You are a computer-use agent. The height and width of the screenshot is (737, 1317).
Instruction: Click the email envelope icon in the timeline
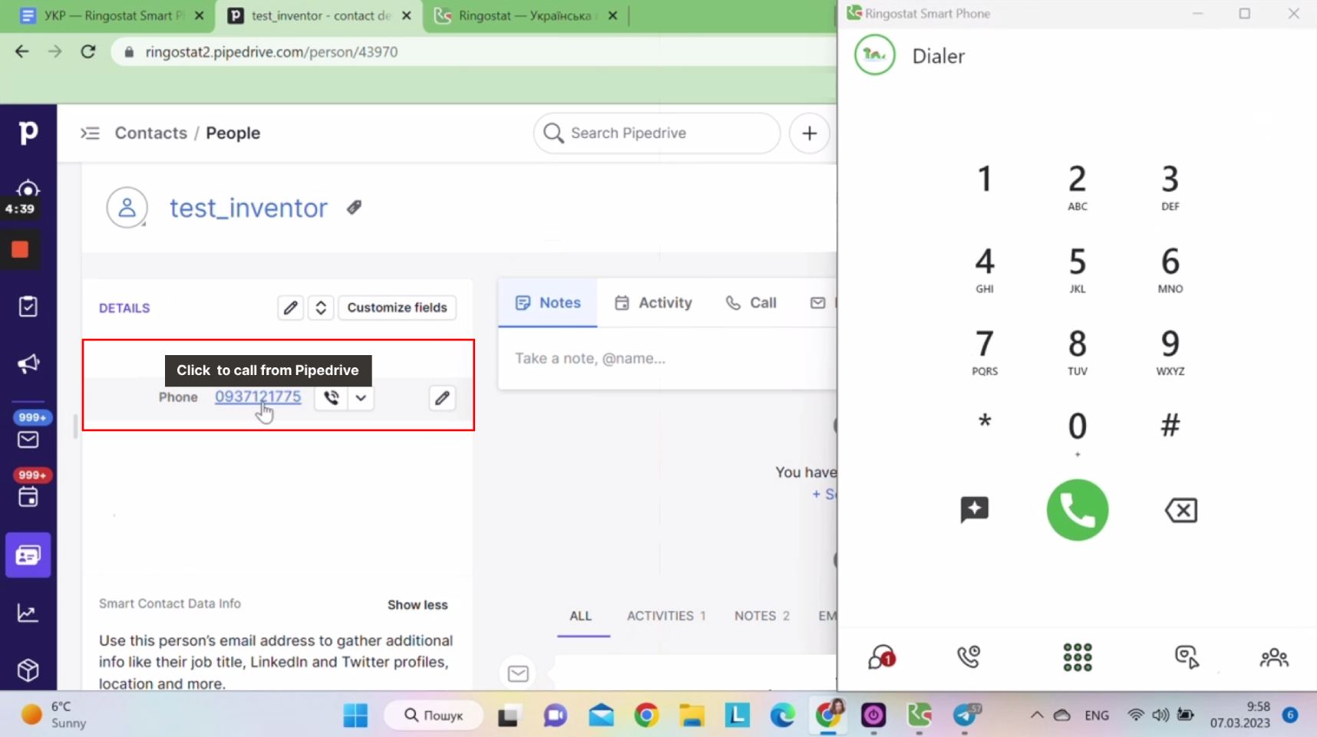518,673
